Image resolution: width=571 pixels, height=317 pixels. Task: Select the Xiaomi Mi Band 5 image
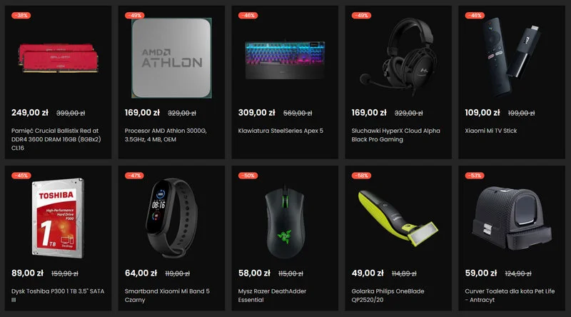pyautogui.click(x=171, y=218)
